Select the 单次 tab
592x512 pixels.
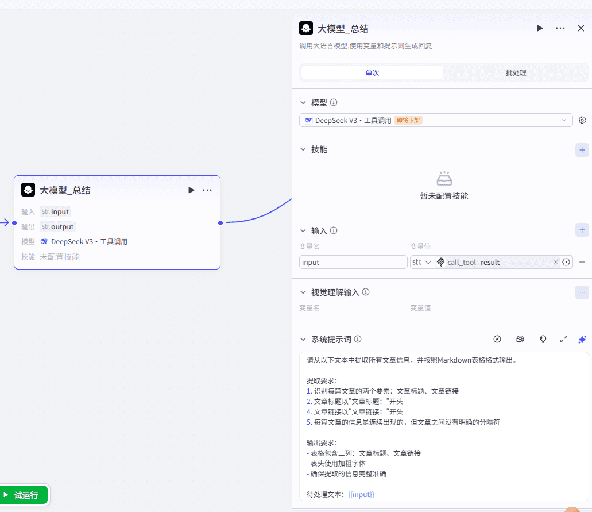(x=372, y=73)
